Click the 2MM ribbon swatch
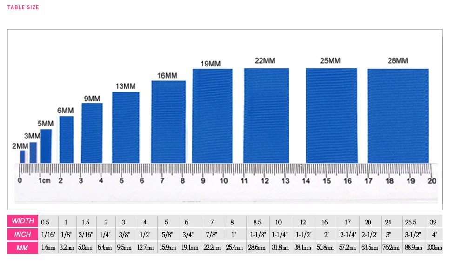Viewport: 456px width, 263px height. [22, 157]
